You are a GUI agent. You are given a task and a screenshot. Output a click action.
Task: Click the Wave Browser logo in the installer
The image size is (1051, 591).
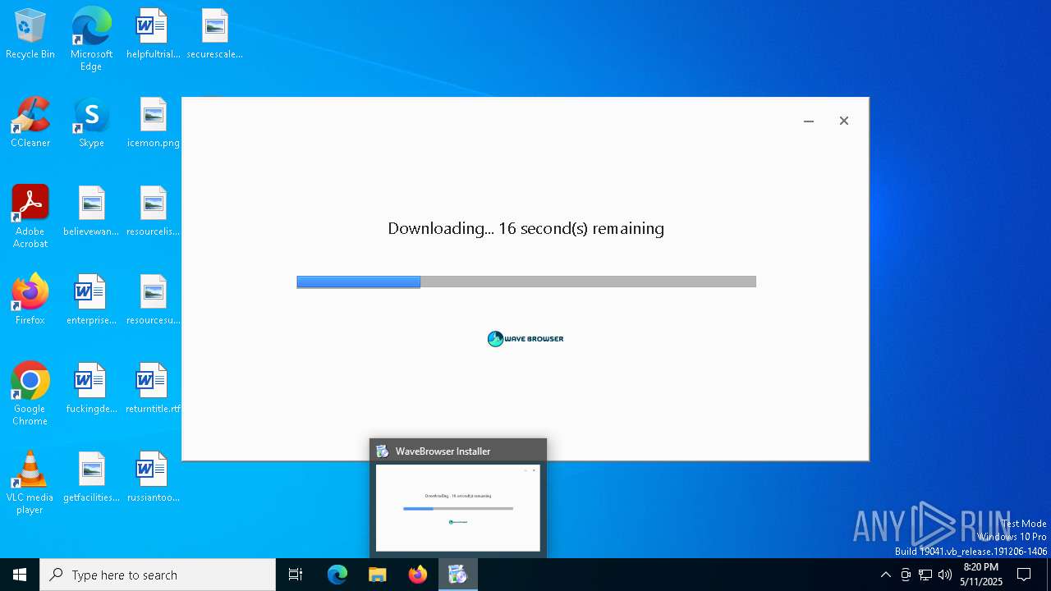point(525,338)
